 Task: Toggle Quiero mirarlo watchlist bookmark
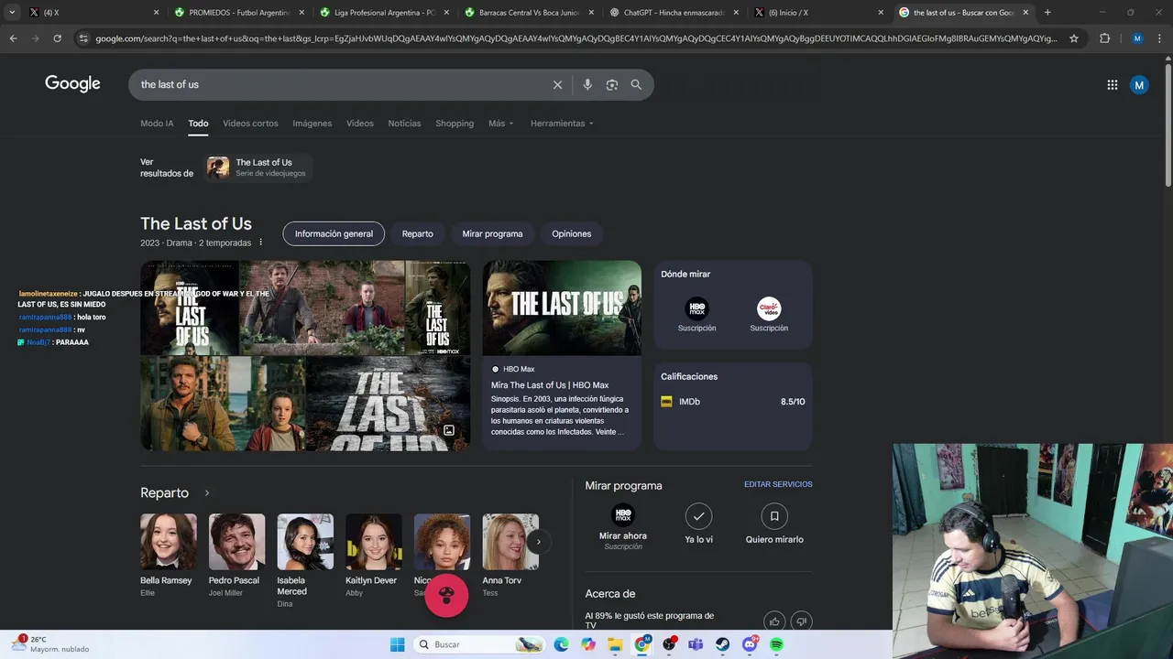click(x=774, y=516)
